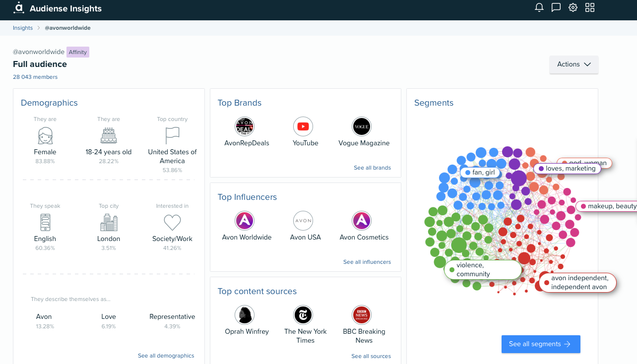Toggle the 'loves, marketing' segment label
This screenshot has width=637, height=364.
tap(569, 168)
